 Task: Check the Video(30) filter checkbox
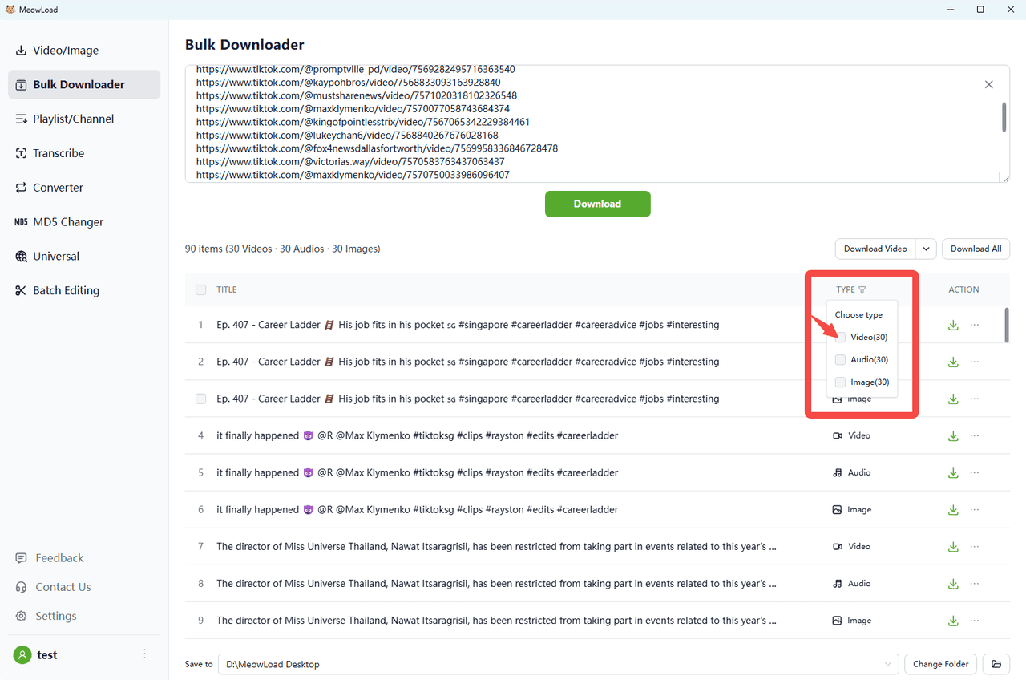click(x=840, y=338)
